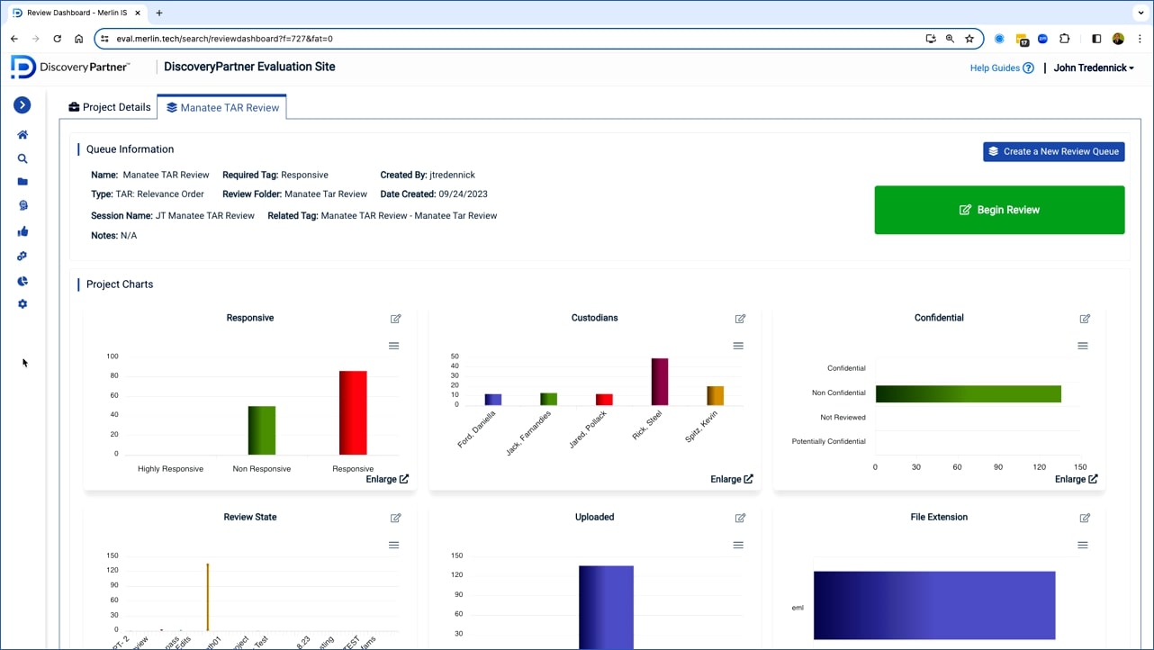Edit the Responsive chart via pencil icon
This screenshot has width=1154, height=650.
pyautogui.click(x=395, y=319)
